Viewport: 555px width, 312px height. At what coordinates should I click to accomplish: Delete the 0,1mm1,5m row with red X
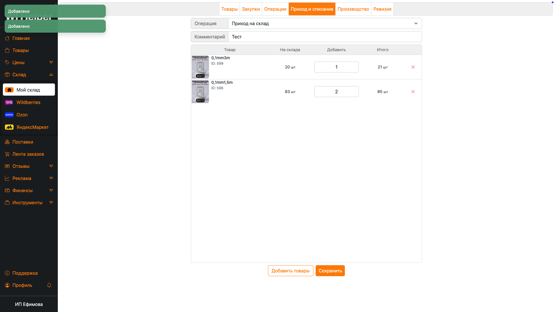click(x=413, y=92)
